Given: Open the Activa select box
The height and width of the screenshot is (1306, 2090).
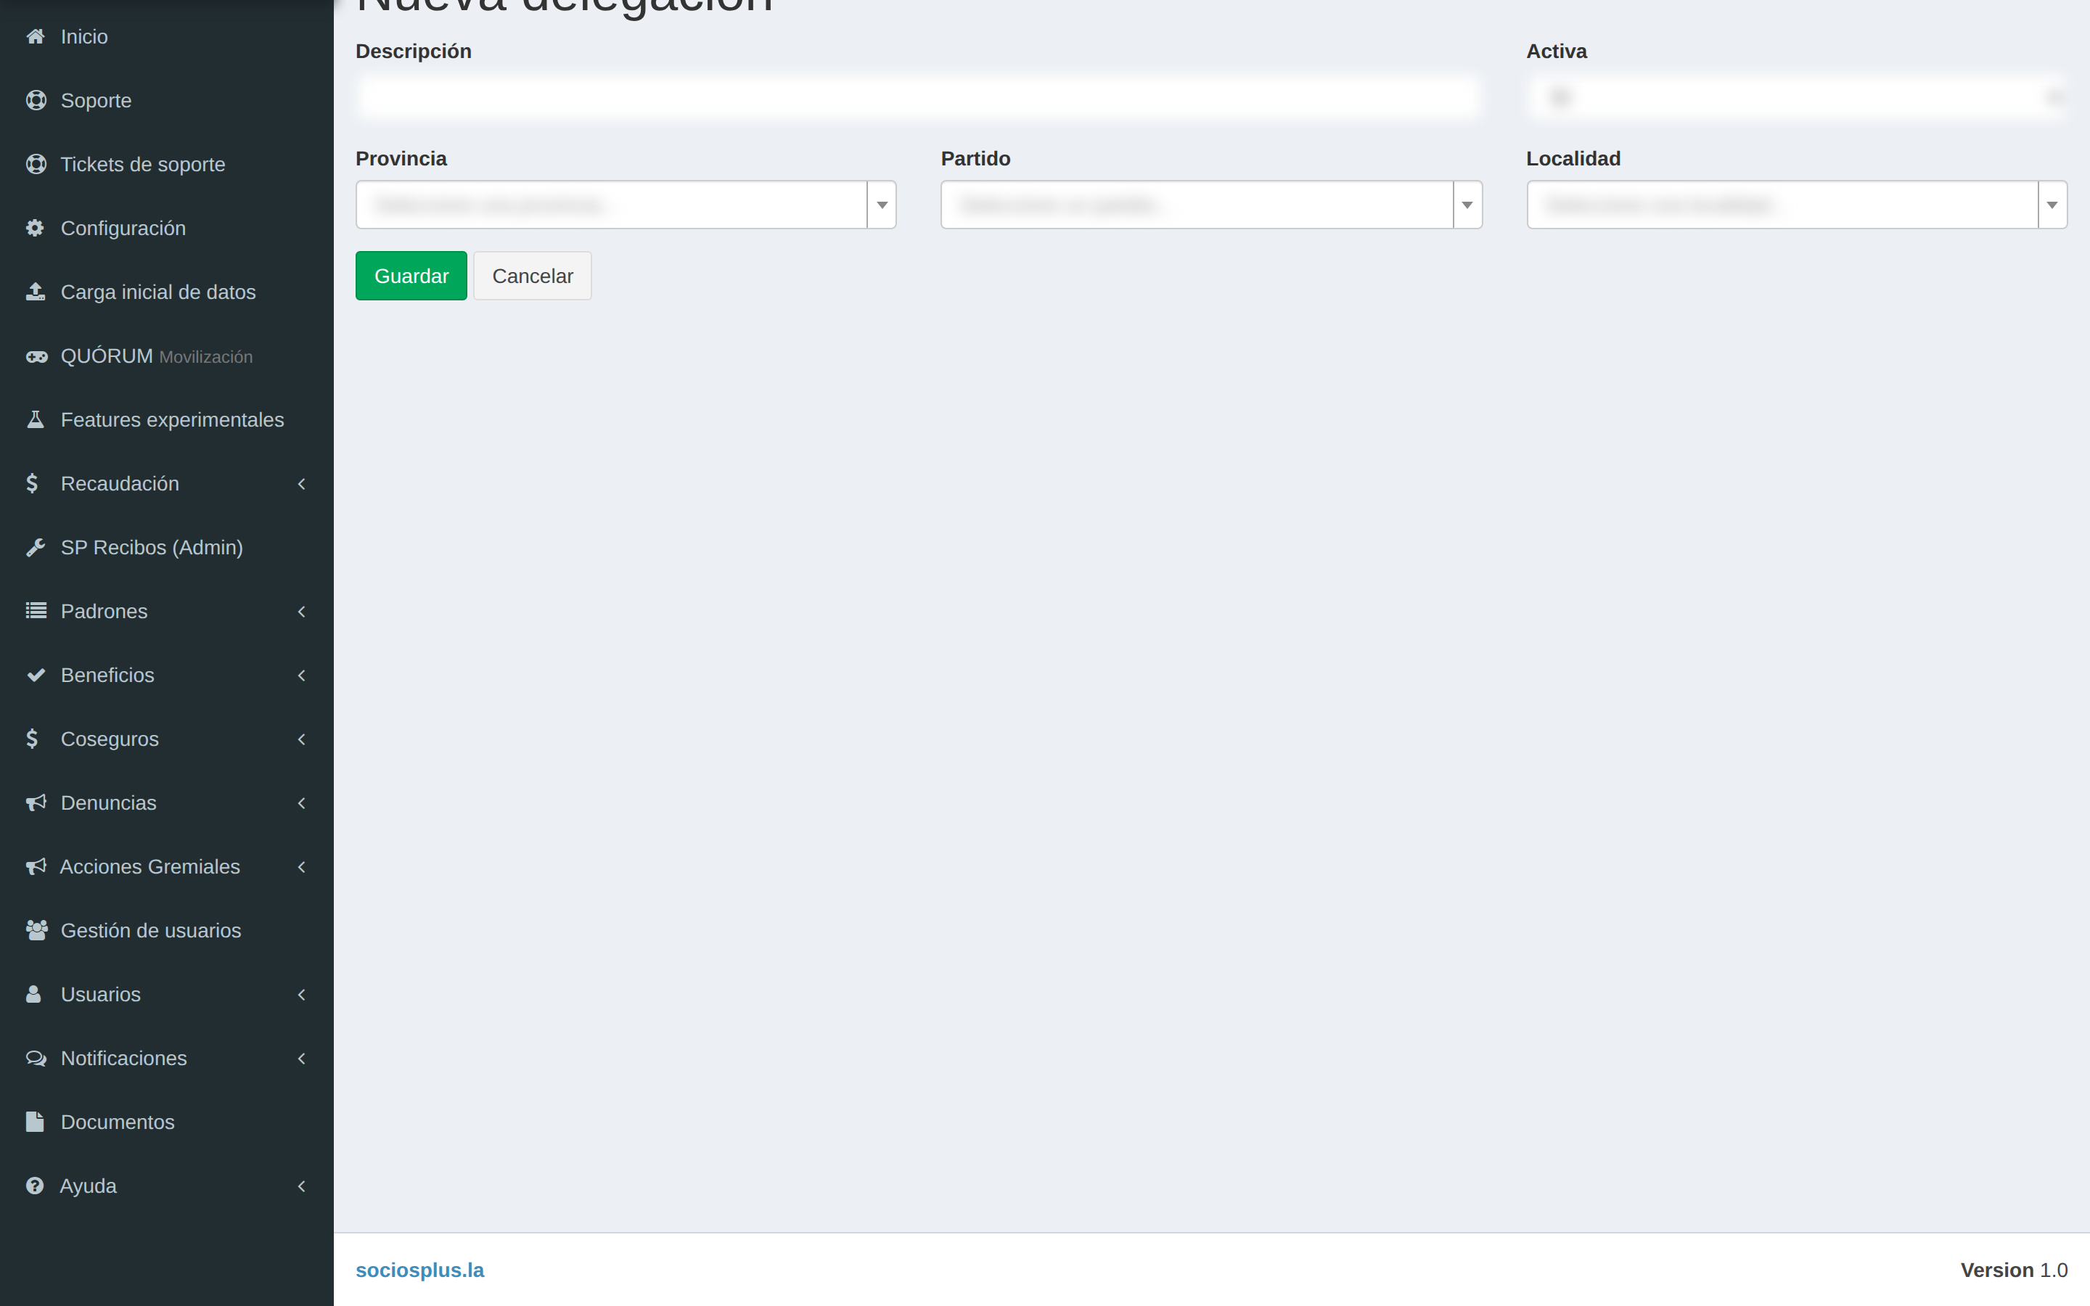Looking at the screenshot, I should (1796, 96).
